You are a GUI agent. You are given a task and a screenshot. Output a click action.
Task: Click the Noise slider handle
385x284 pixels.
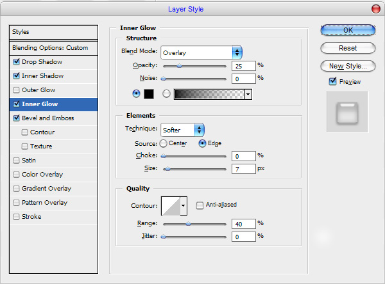click(163, 79)
